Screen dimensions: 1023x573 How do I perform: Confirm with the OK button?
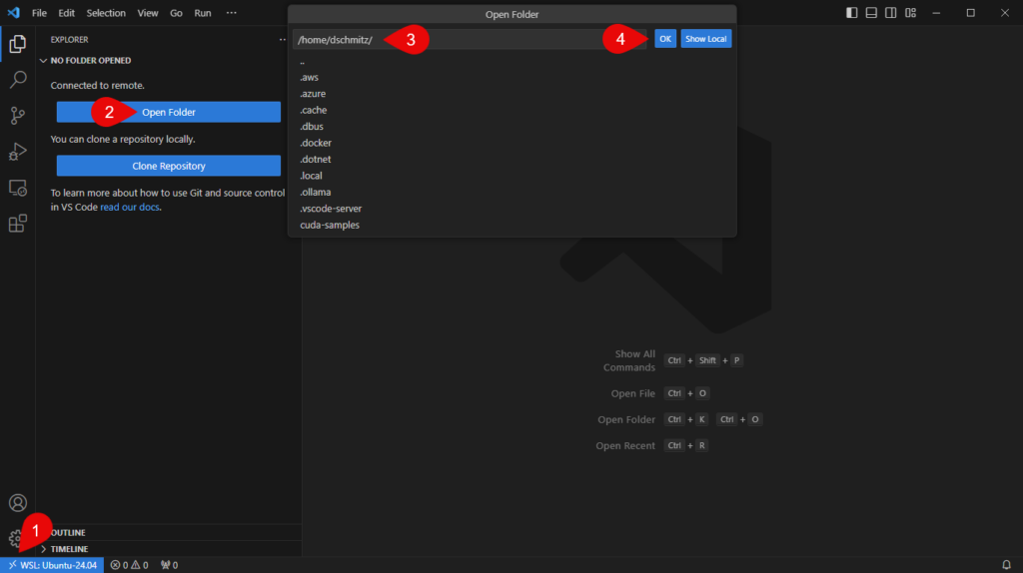[664, 39]
